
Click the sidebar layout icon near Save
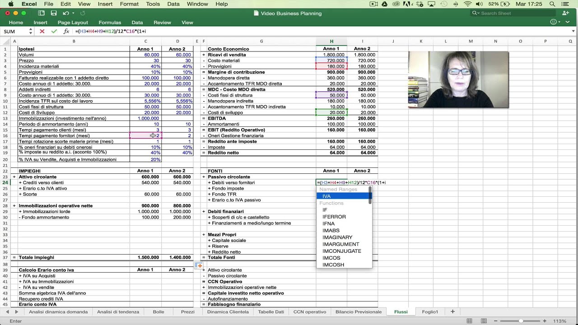click(42, 13)
